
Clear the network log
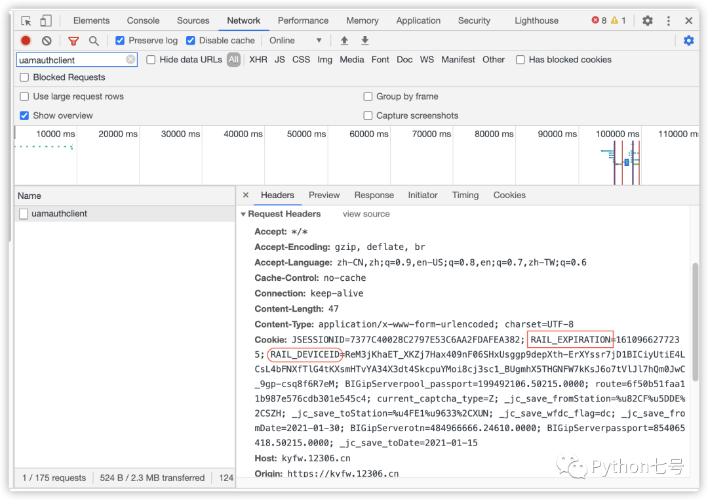(x=47, y=41)
